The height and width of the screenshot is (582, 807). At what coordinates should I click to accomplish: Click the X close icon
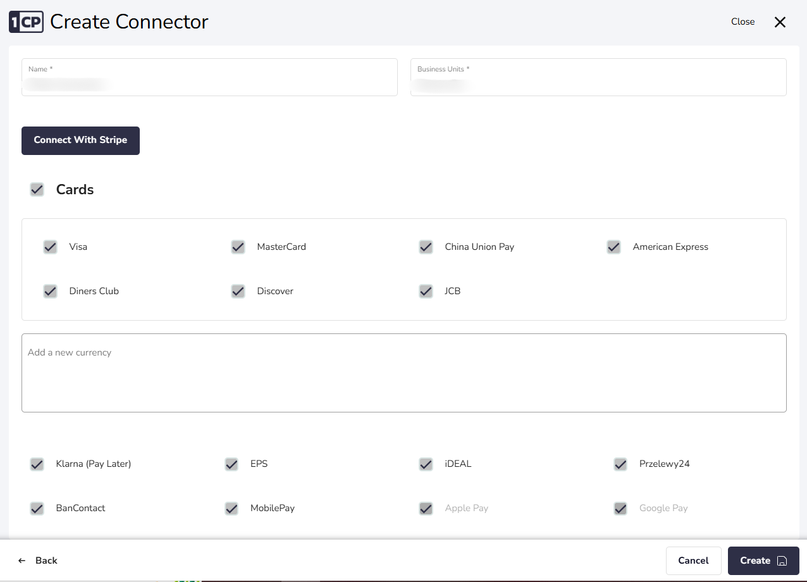pos(780,22)
